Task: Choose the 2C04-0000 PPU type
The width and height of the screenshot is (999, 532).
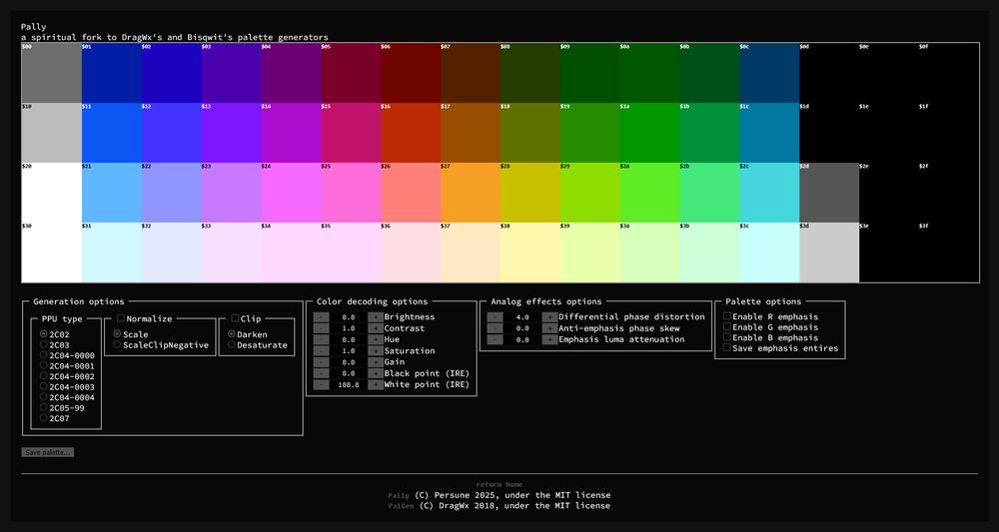Action: (43, 354)
